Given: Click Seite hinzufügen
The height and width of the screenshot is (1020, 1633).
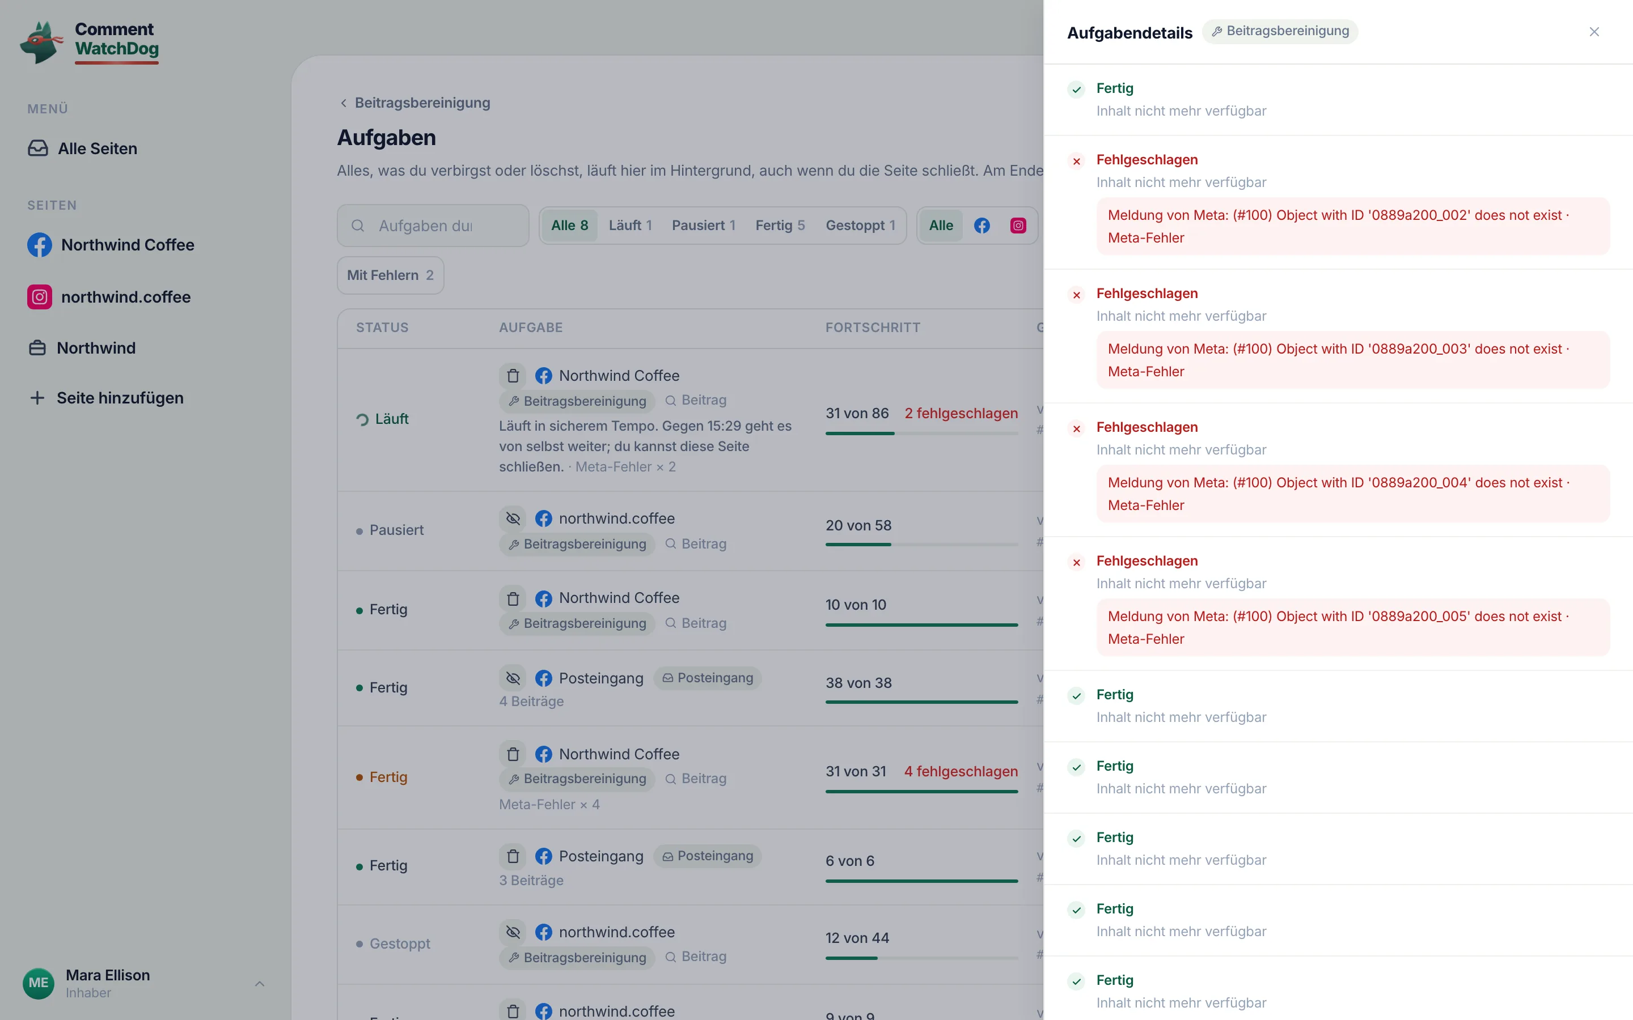Looking at the screenshot, I should click(107, 398).
